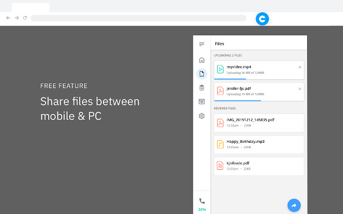Go to Home in sidebar
Screen dimensions: 343x214
[202, 60]
